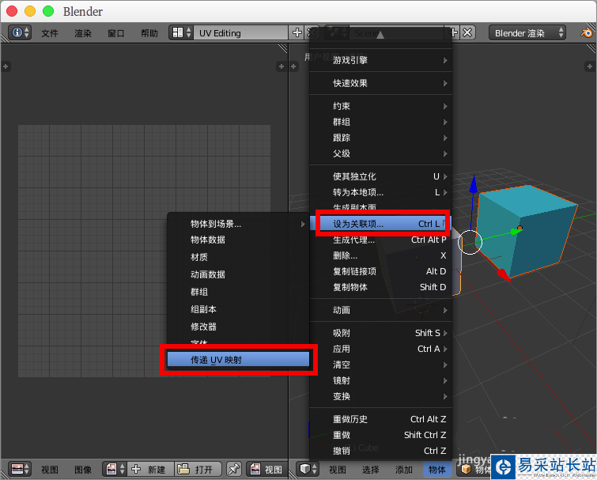Choose 转为本地项...
The height and width of the screenshot is (480, 597).
pos(381,192)
